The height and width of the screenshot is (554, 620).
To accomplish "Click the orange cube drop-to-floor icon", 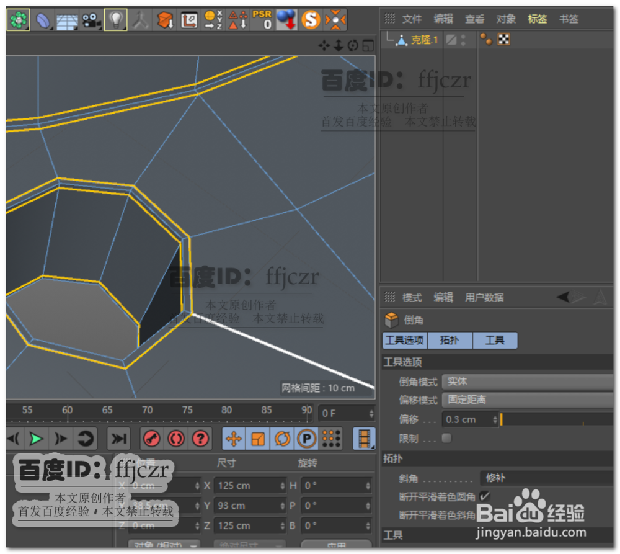I will tap(164, 20).
